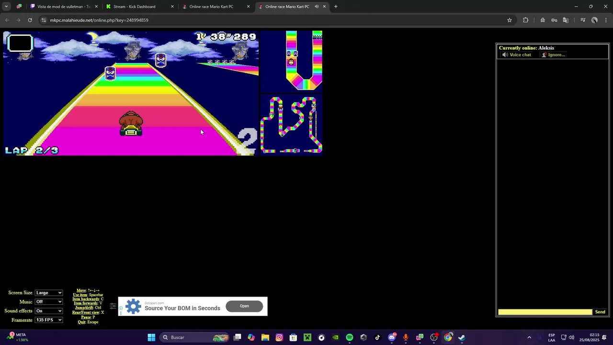
Task: Click the Ignore... link in chat panel
Action: (x=553, y=55)
